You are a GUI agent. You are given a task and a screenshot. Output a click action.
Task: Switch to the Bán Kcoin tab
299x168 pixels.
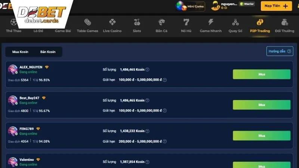(48, 52)
